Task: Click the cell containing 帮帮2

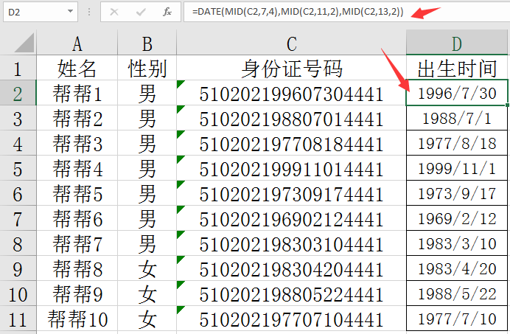Action: pos(77,118)
